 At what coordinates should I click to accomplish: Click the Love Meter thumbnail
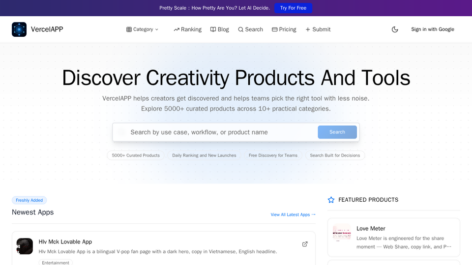342,233
